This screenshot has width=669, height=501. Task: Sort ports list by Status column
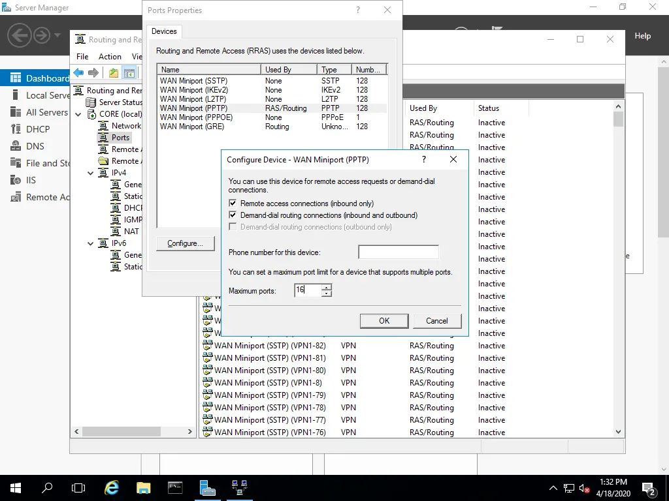point(501,108)
